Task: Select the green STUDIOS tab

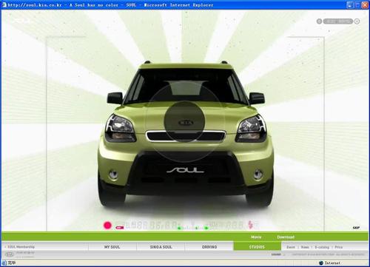Action: point(257,247)
